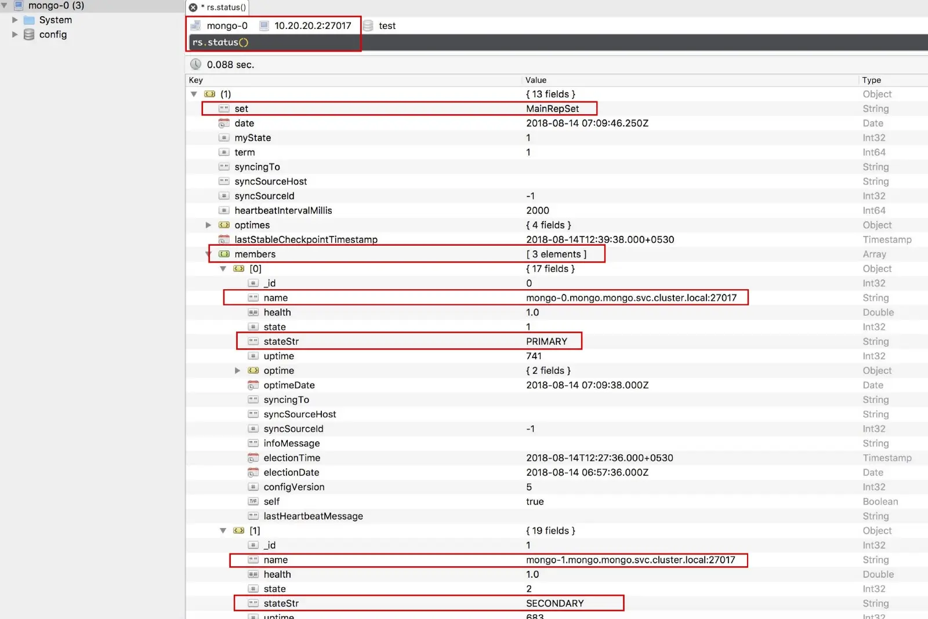Image resolution: width=928 pixels, height=619 pixels.
Task: Click the date icon on the optimeDate row
Action: (253, 385)
